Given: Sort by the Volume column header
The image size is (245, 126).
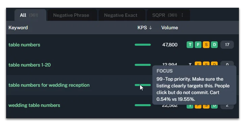Looking at the screenshot, I should (169, 28).
